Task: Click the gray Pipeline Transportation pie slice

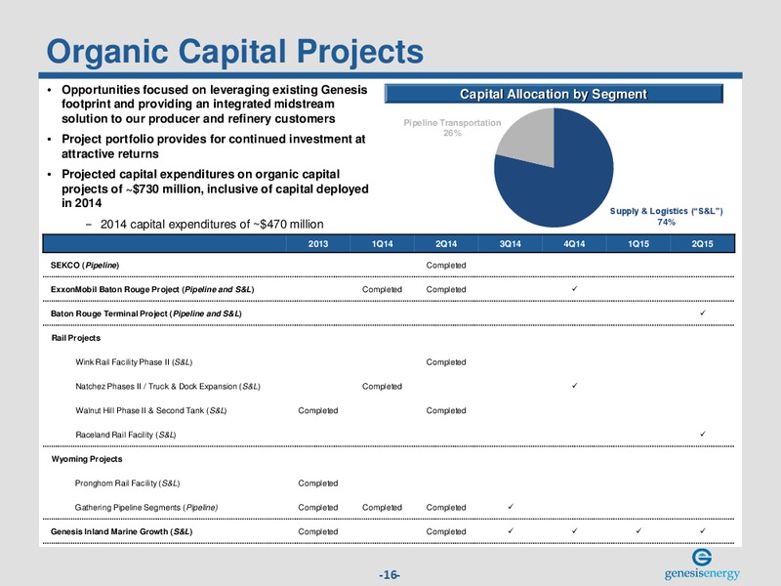Action: 530,137
